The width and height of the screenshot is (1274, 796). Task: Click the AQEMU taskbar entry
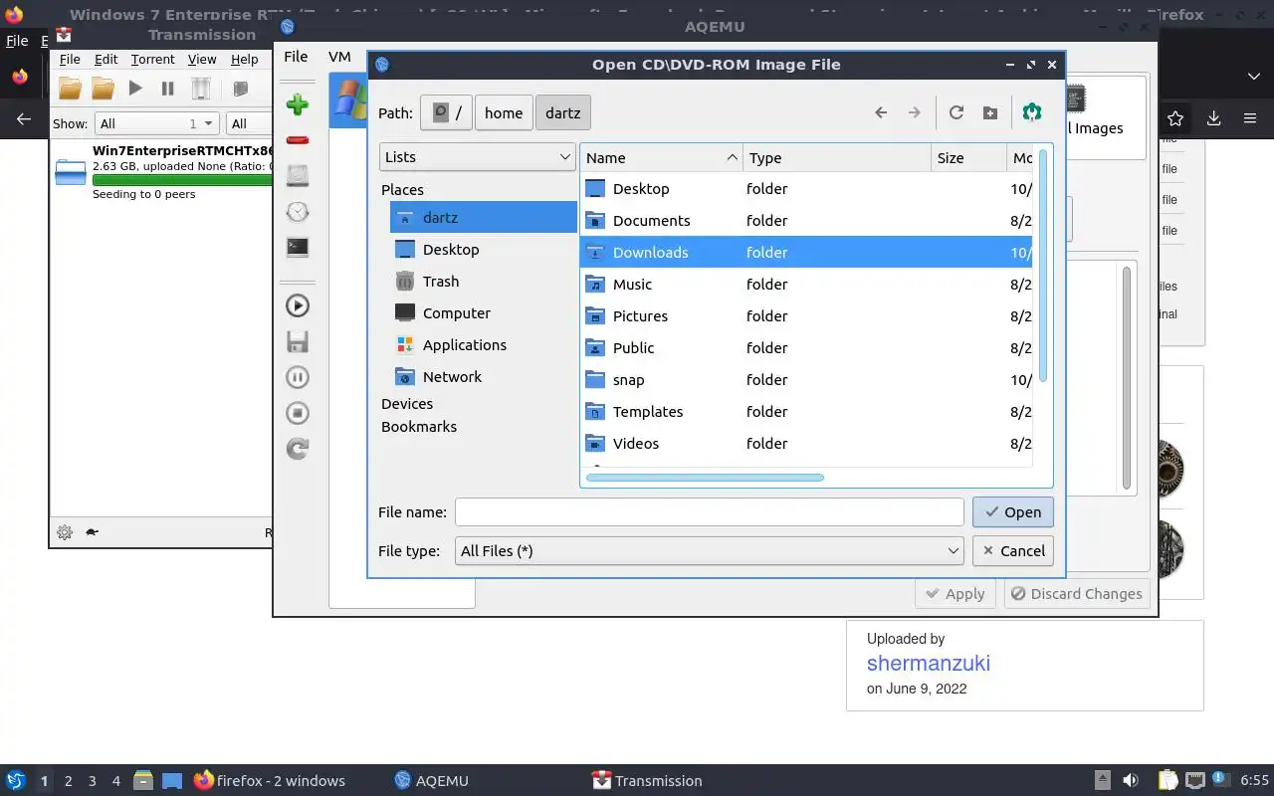[x=431, y=780]
